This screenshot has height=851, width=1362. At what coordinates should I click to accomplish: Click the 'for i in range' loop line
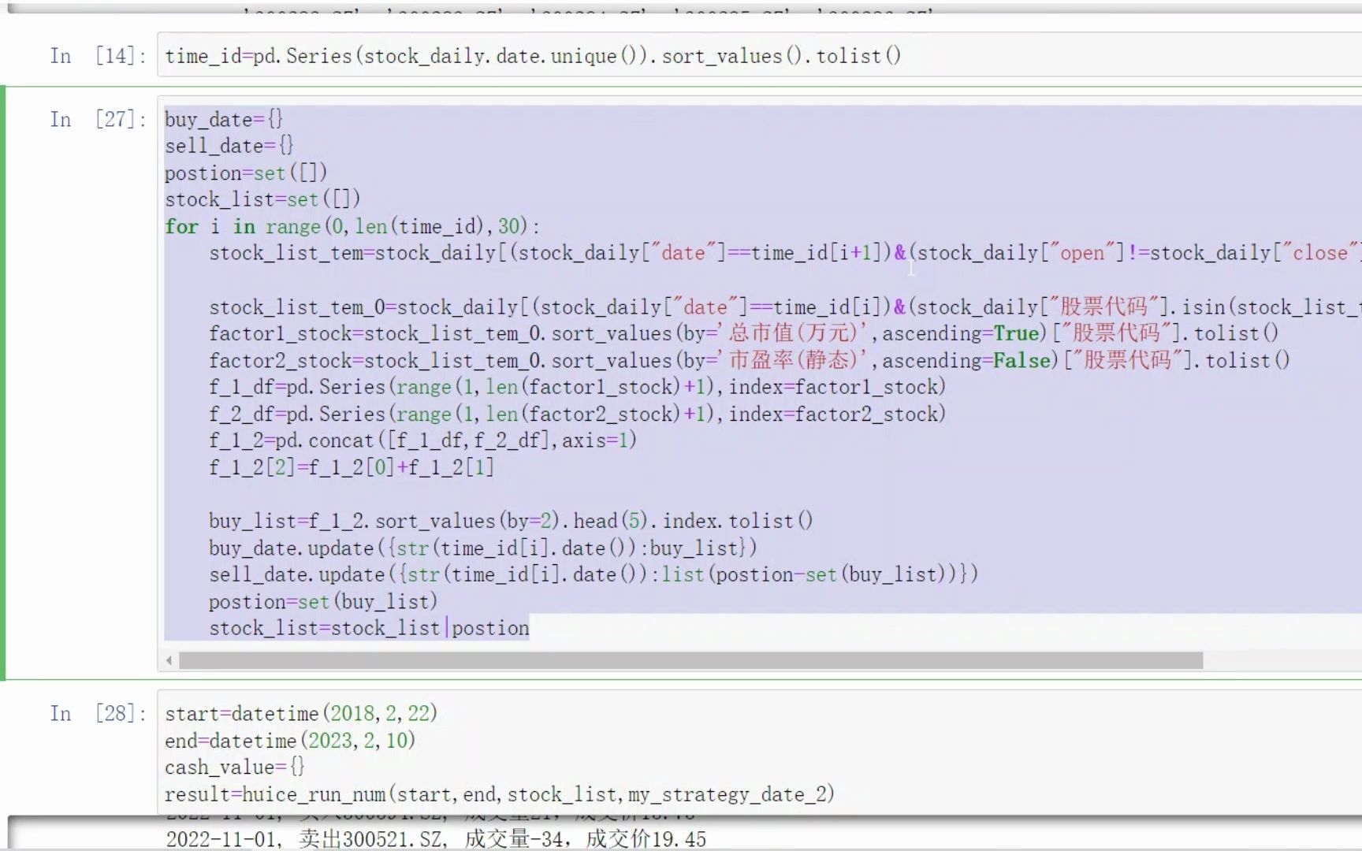(x=352, y=227)
